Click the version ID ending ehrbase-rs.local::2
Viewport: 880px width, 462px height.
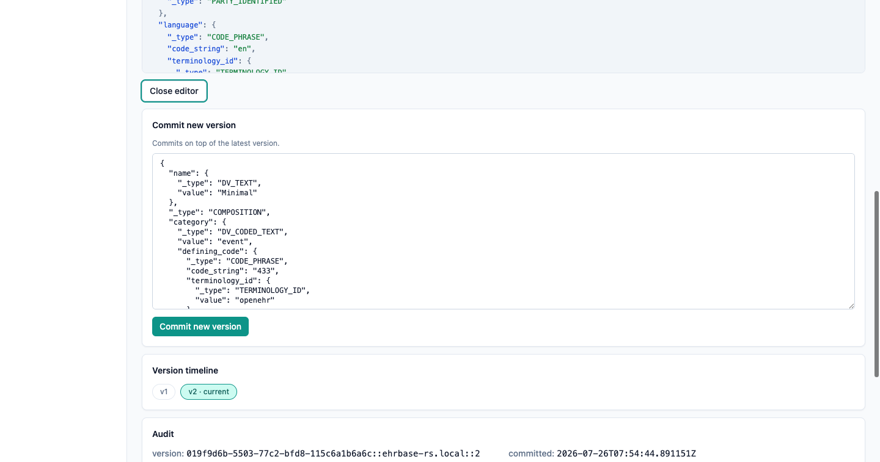tap(333, 453)
